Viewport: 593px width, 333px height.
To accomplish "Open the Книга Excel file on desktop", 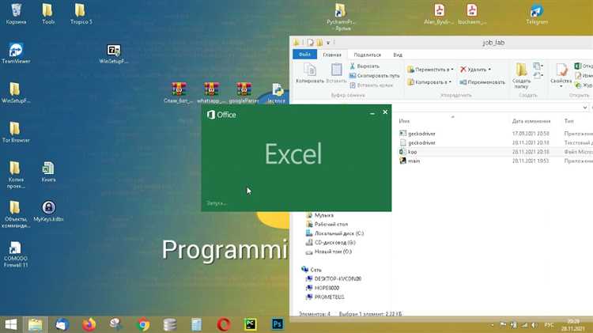I will 48,172.
